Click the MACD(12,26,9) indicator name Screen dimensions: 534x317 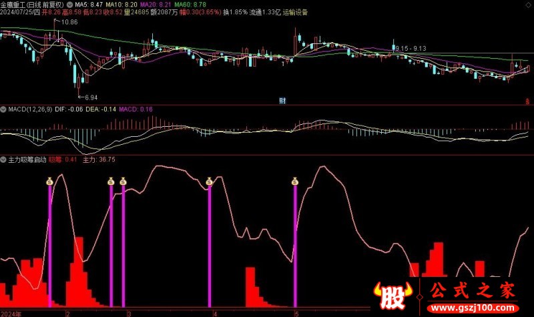30,109
